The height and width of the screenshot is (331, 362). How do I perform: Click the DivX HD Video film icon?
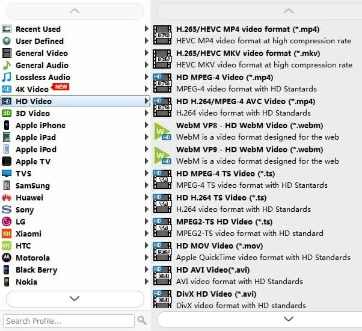162,299
